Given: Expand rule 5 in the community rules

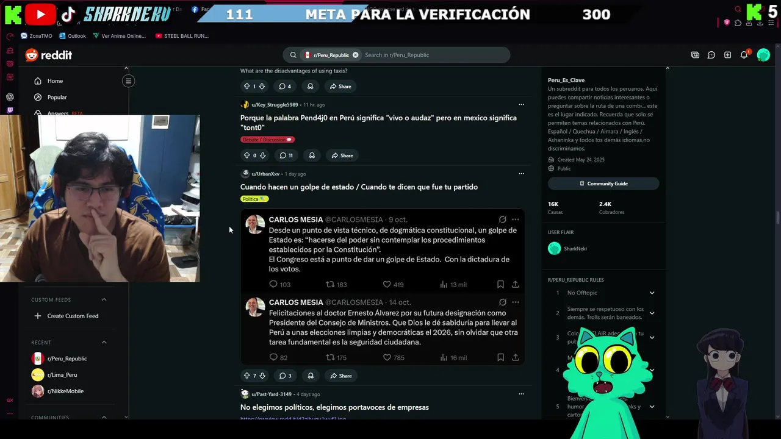Looking at the screenshot, I should (652, 407).
